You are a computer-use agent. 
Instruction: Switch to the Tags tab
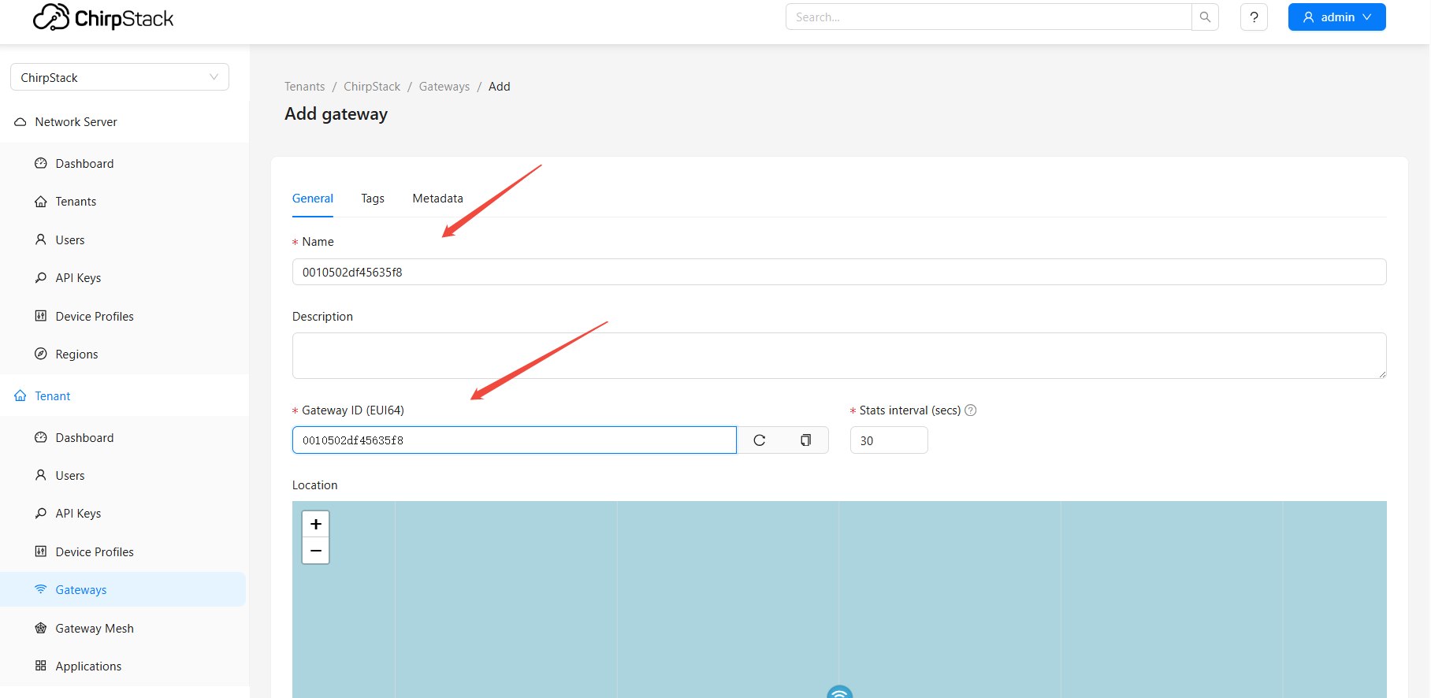[x=373, y=199]
